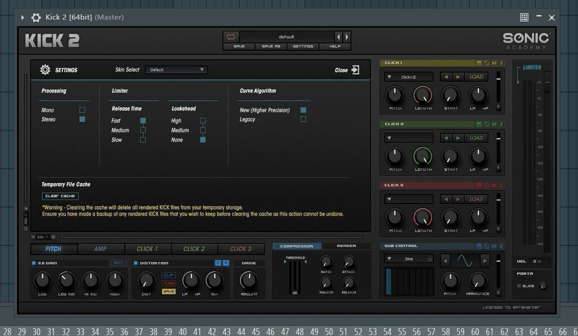This screenshot has height=336, width=578.
Task: Click the SAVE AS button
Action: 271,46
